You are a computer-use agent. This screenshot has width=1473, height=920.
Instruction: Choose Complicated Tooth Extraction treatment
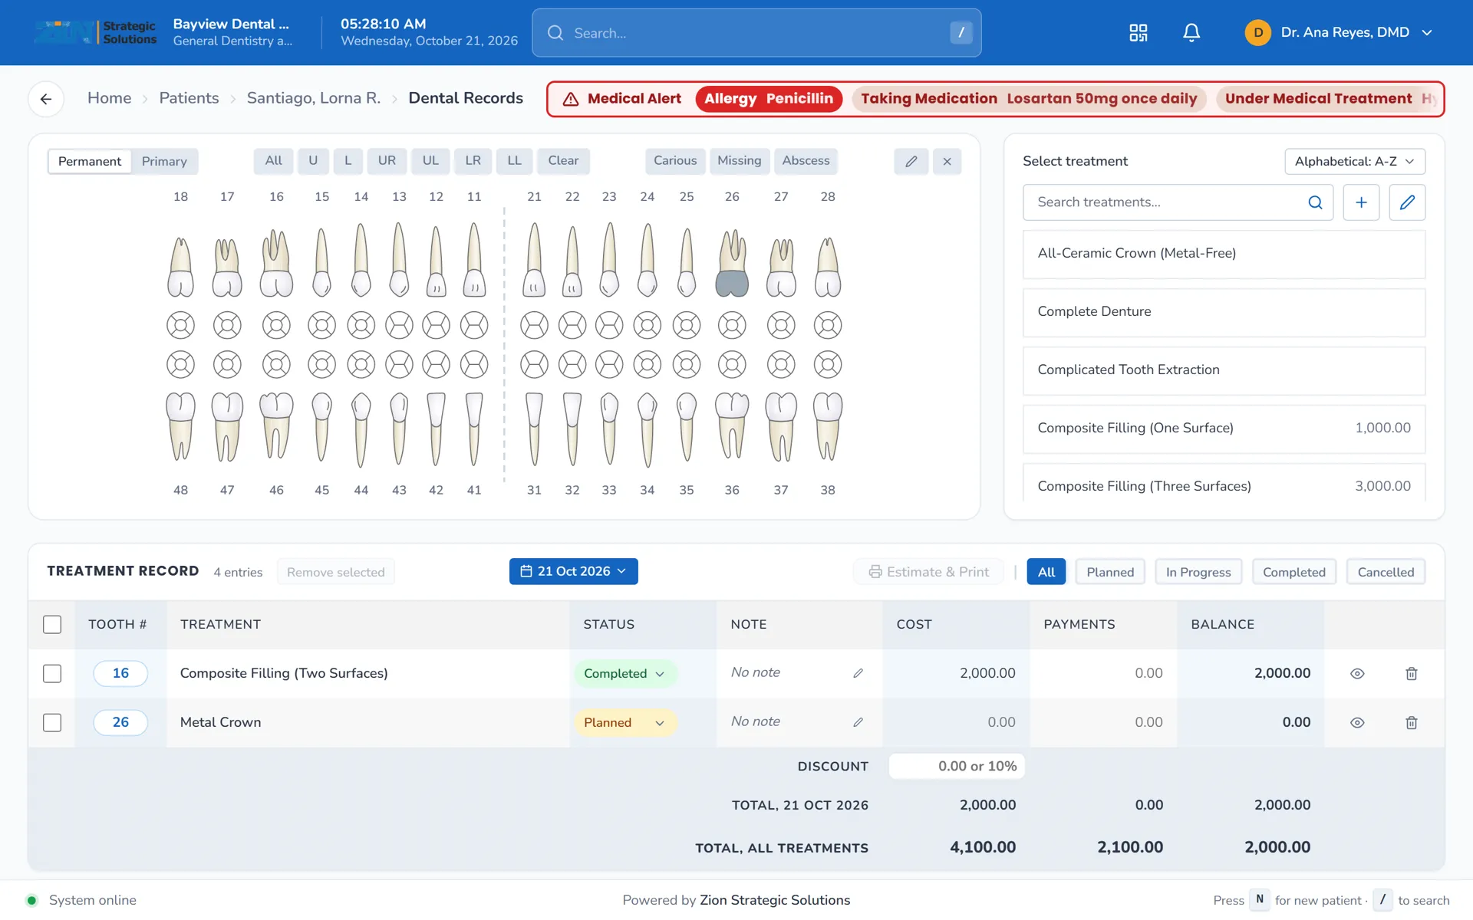[1224, 370]
